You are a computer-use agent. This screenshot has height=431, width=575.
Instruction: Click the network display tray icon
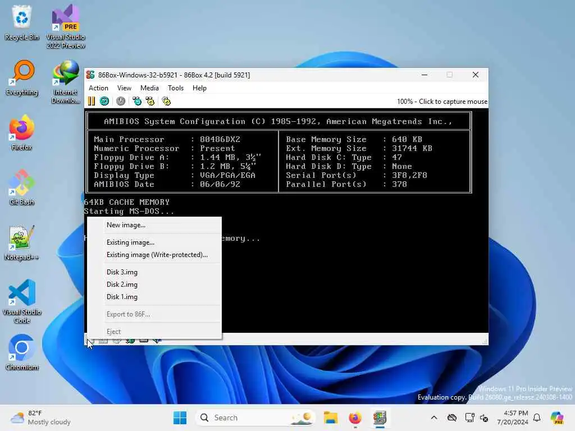click(469, 418)
